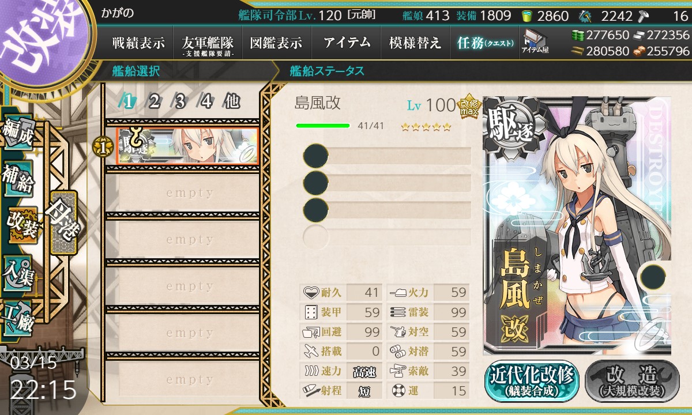Return to the 母港 home port

point(63,221)
